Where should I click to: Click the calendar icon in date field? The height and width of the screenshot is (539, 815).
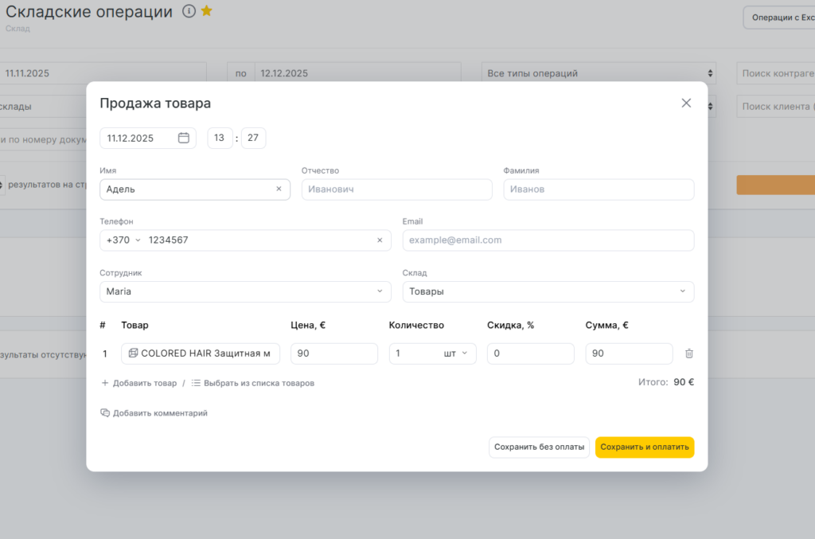(183, 138)
